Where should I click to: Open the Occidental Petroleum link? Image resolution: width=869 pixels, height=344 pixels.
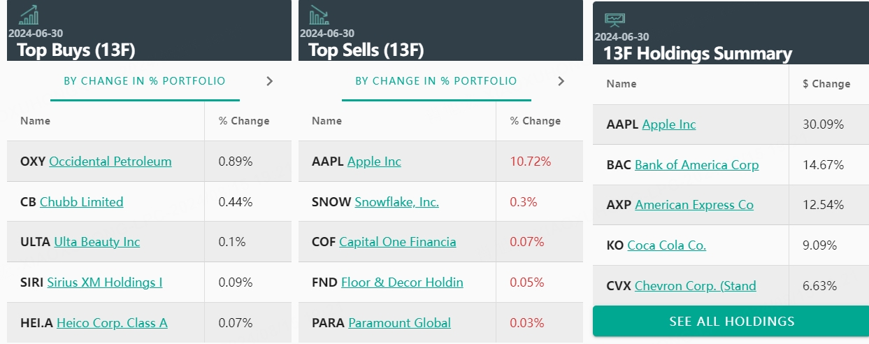pyautogui.click(x=110, y=162)
